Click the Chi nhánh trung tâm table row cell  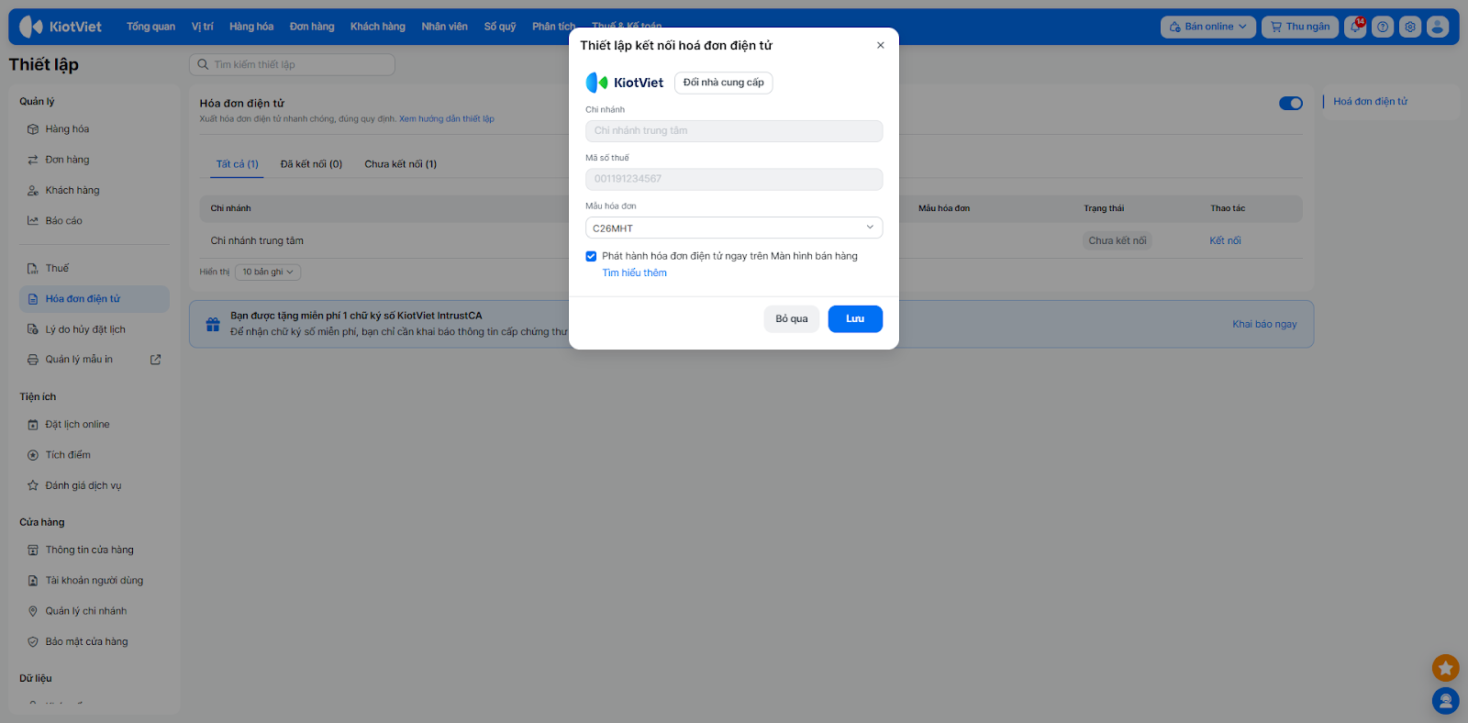pos(257,241)
